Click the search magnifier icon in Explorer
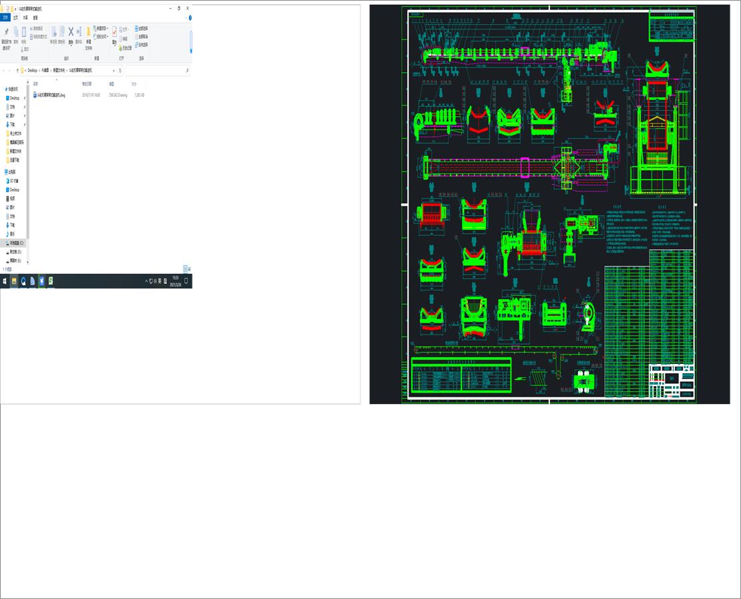Screen dimensions: 741x599 (187, 70)
